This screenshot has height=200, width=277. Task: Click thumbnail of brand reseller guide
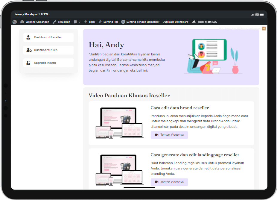(120, 123)
